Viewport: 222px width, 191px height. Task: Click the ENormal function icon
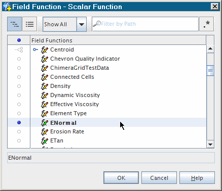point(45,123)
